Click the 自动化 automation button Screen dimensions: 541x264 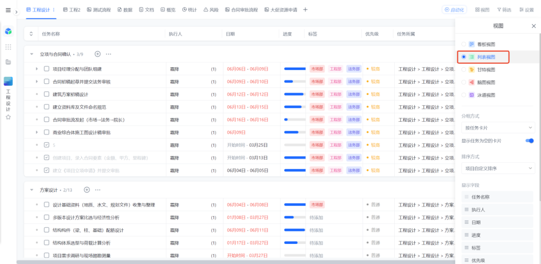point(454,10)
